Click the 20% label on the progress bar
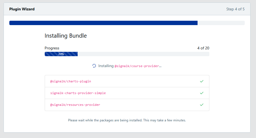The image size is (256, 138). tap(61, 54)
